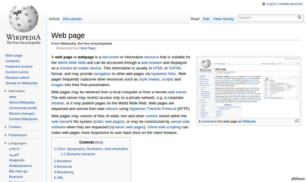
Task: Click Random article in the sidebar
Action: (17, 78)
